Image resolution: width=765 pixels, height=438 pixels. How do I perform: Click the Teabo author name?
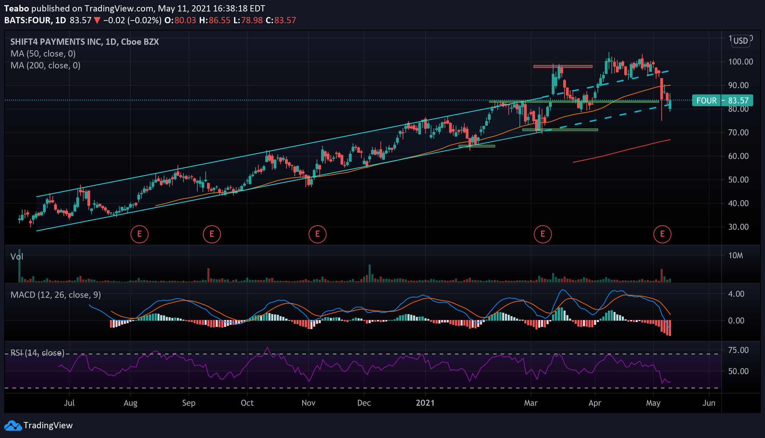coord(16,8)
